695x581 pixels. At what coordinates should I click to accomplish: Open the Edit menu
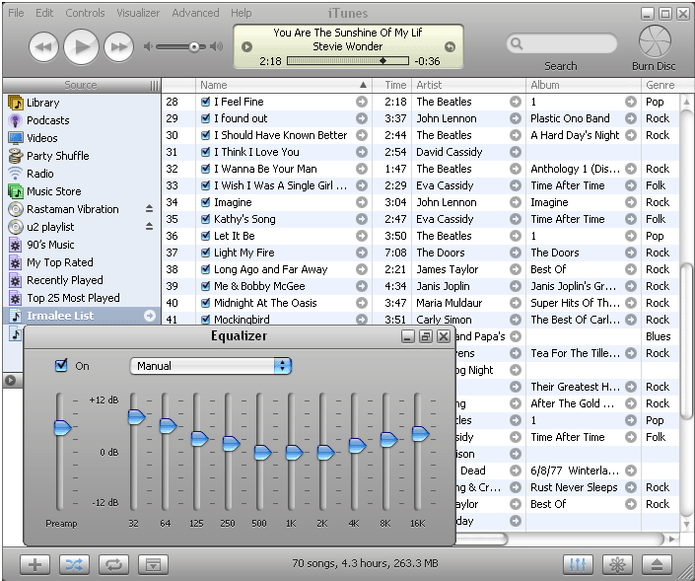click(x=44, y=13)
